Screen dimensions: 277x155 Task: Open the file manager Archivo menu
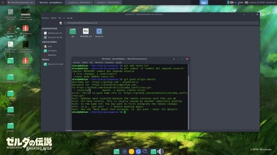(x=45, y=18)
